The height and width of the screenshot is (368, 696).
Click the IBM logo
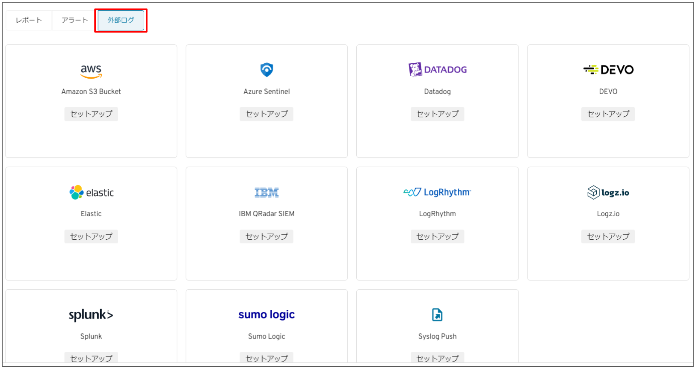tap(267, 193)
